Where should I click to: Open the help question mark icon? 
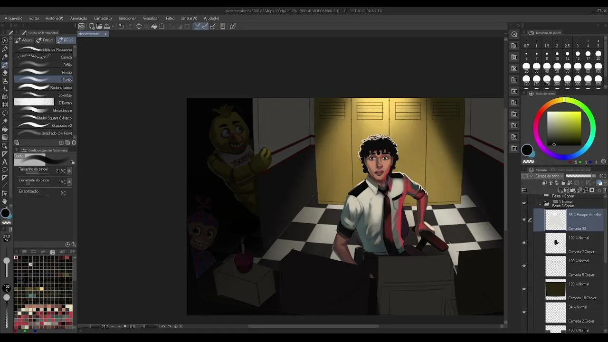click(x=233, y=26)
